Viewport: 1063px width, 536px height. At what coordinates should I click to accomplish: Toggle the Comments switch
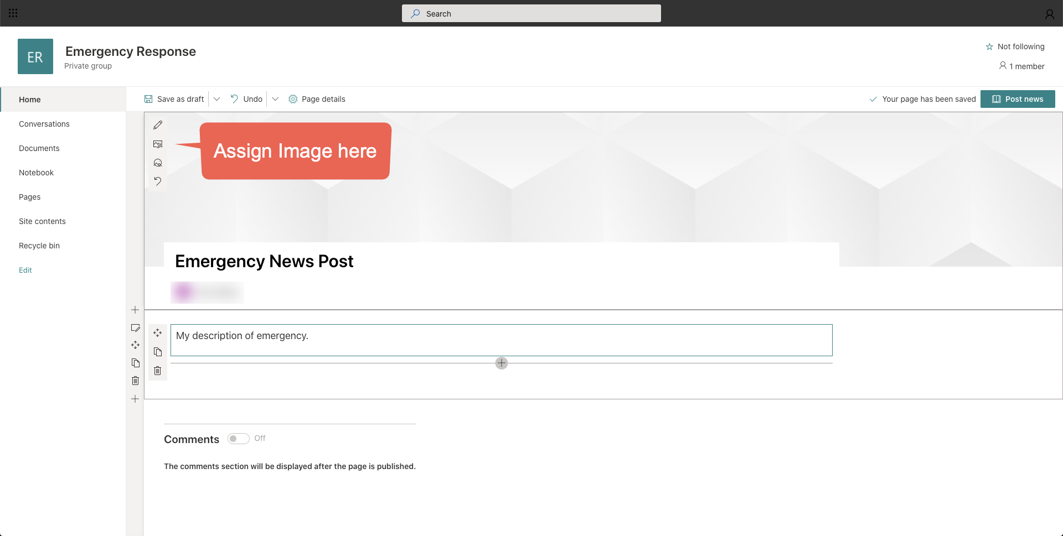(239, 439)
